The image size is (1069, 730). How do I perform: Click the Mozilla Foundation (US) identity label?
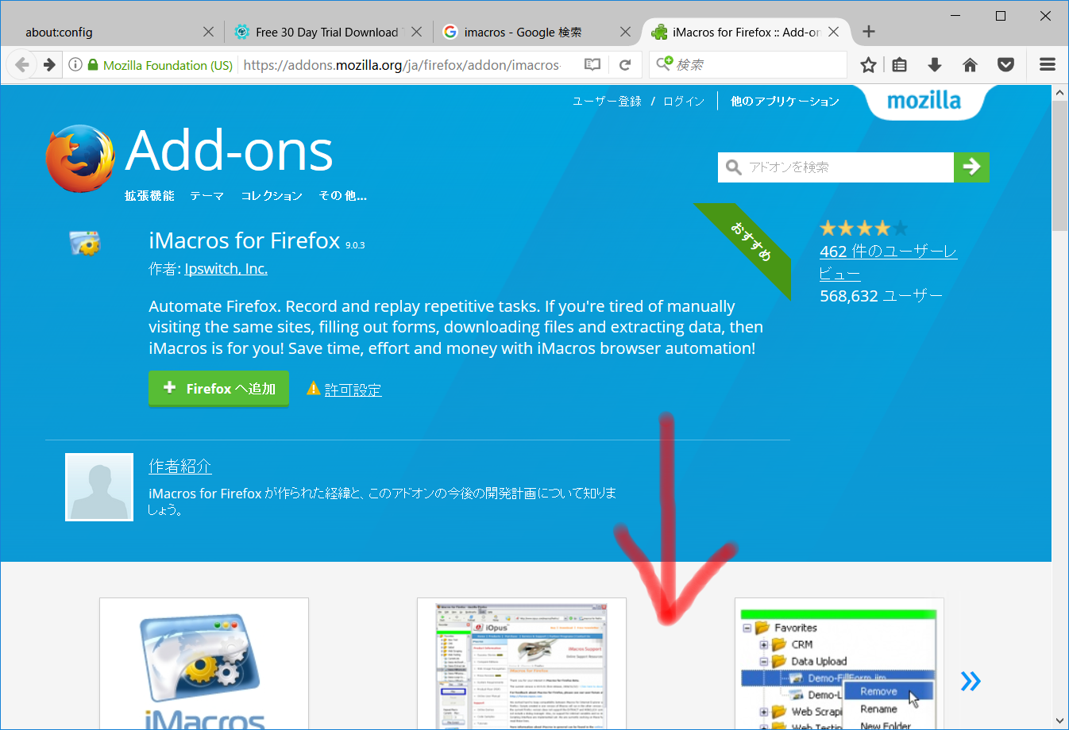tap(168, 65)
